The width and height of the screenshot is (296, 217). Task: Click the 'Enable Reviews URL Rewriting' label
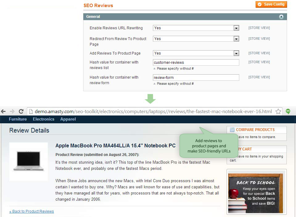[x=116, y=28]
